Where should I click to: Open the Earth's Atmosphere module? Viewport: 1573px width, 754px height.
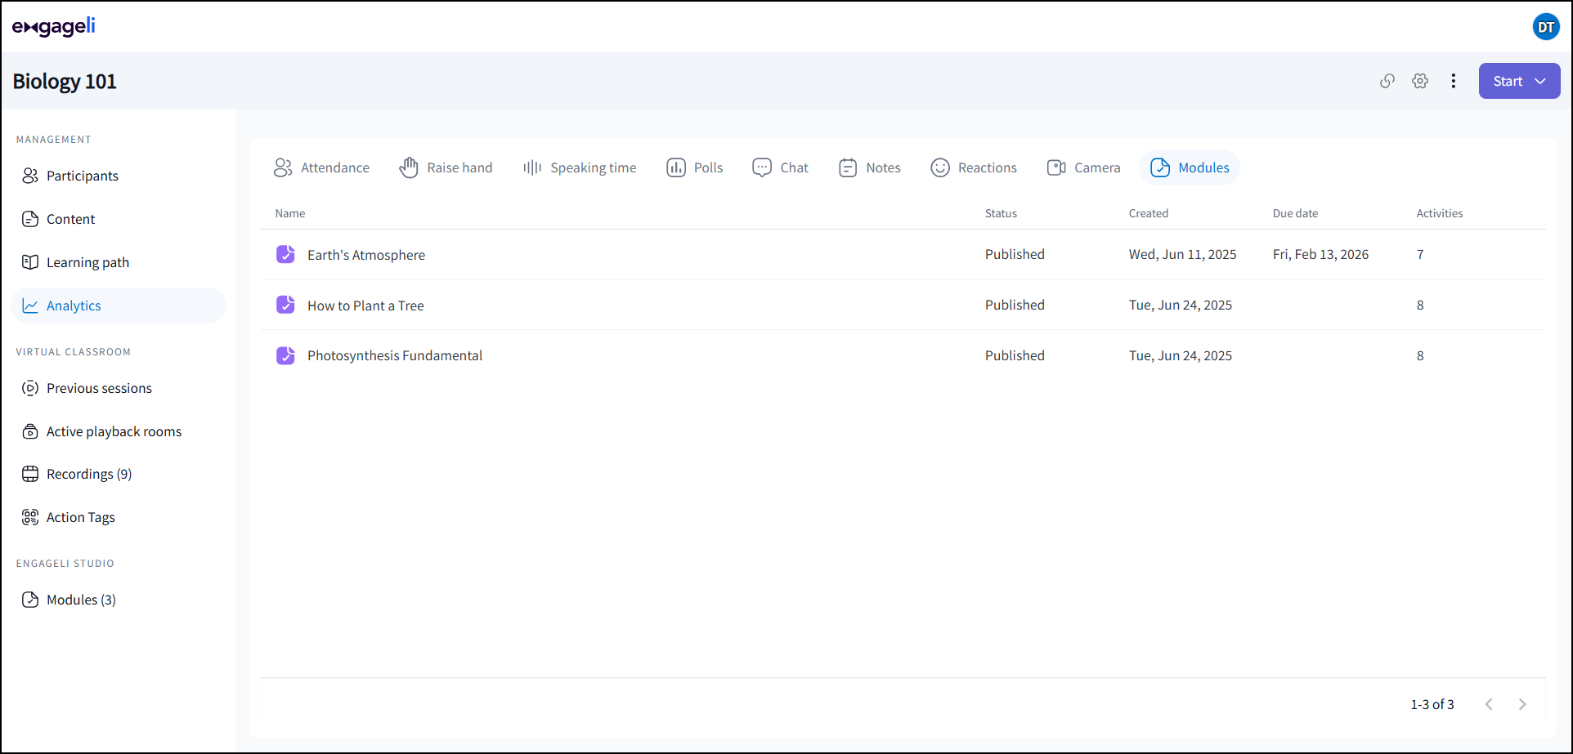coord(365,254)
